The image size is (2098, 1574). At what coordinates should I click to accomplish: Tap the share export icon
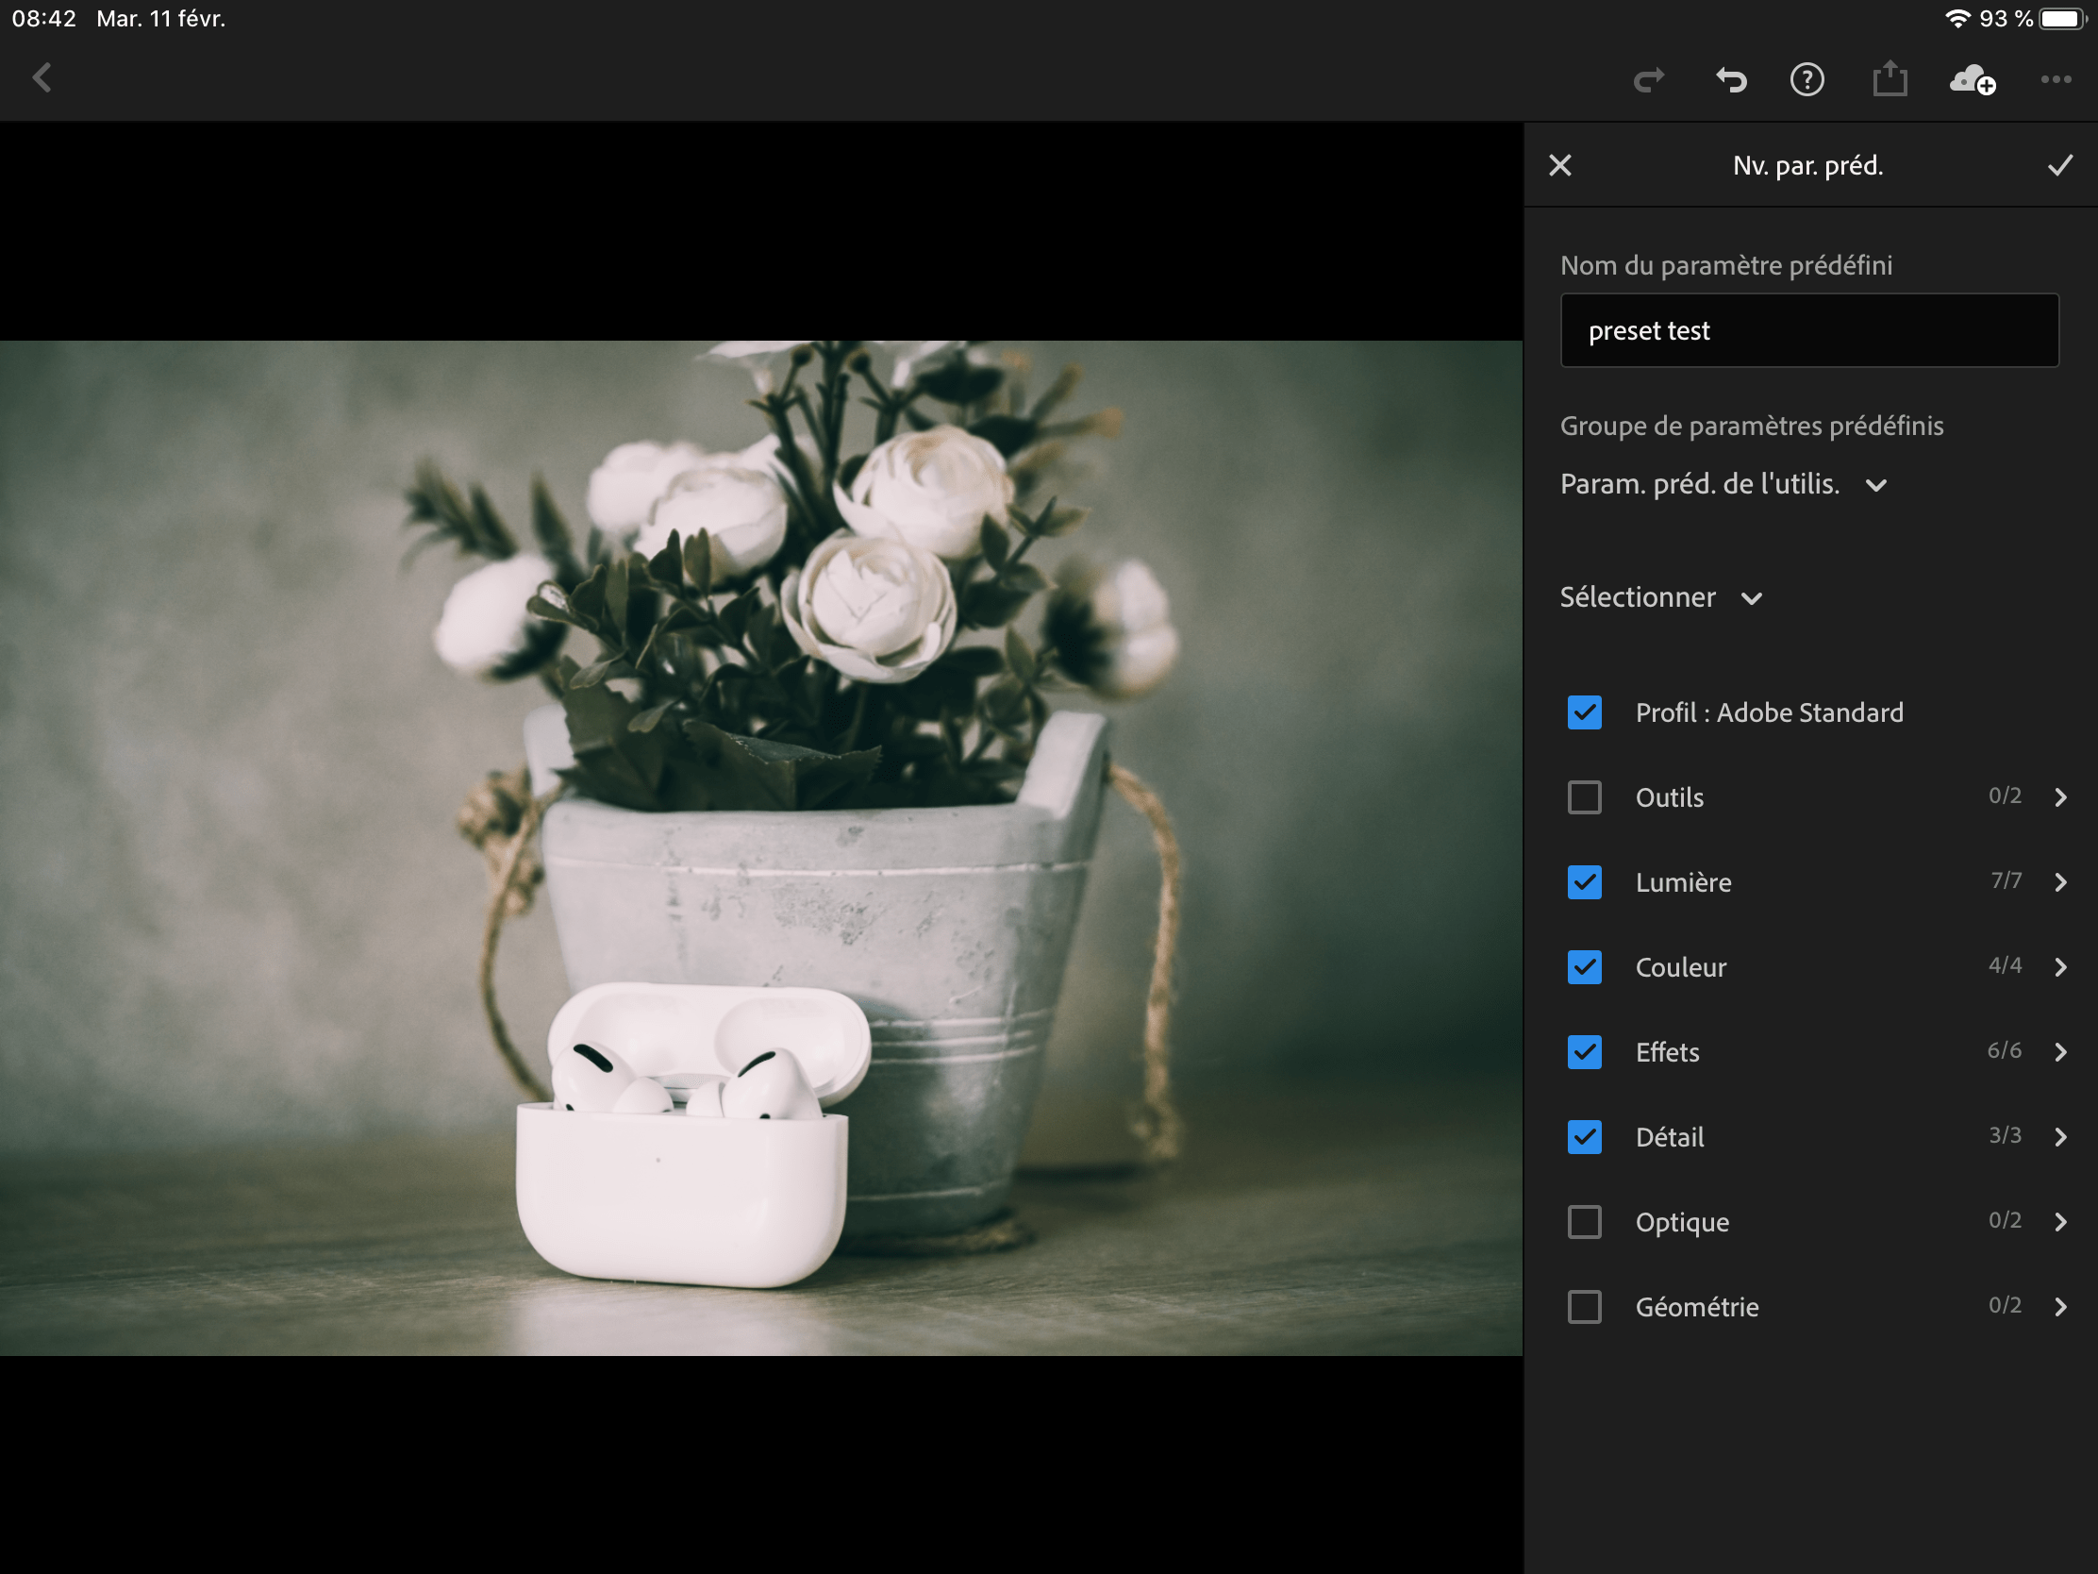1890,79
